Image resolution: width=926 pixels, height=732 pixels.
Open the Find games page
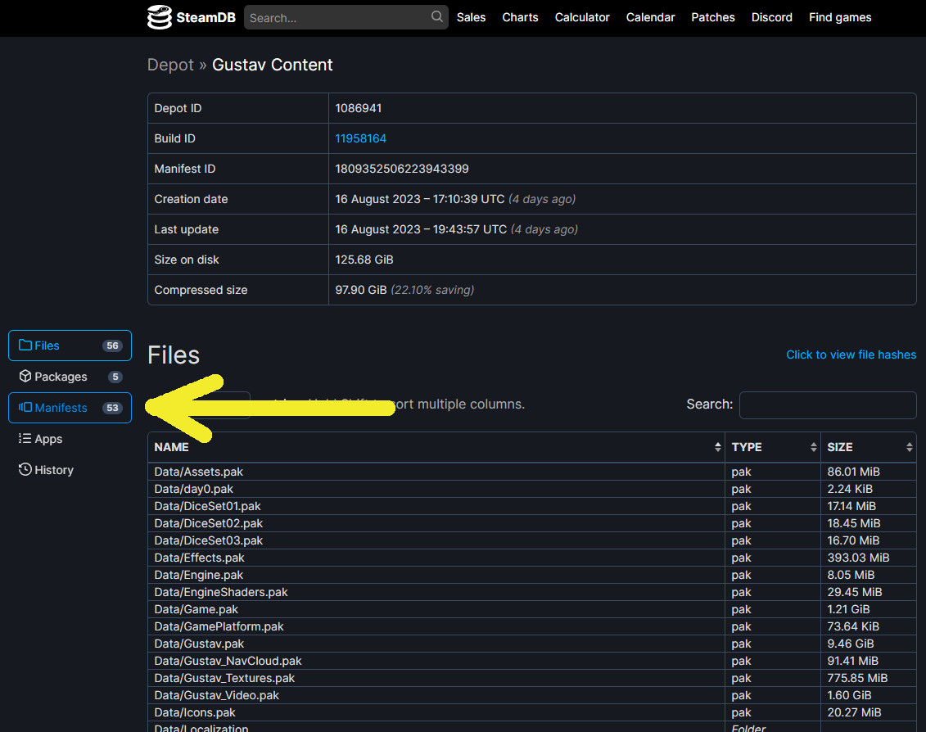(840, 17)
